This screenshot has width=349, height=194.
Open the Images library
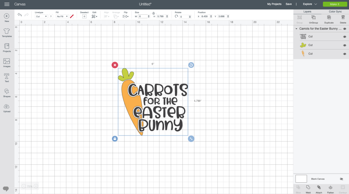(7, 63)
